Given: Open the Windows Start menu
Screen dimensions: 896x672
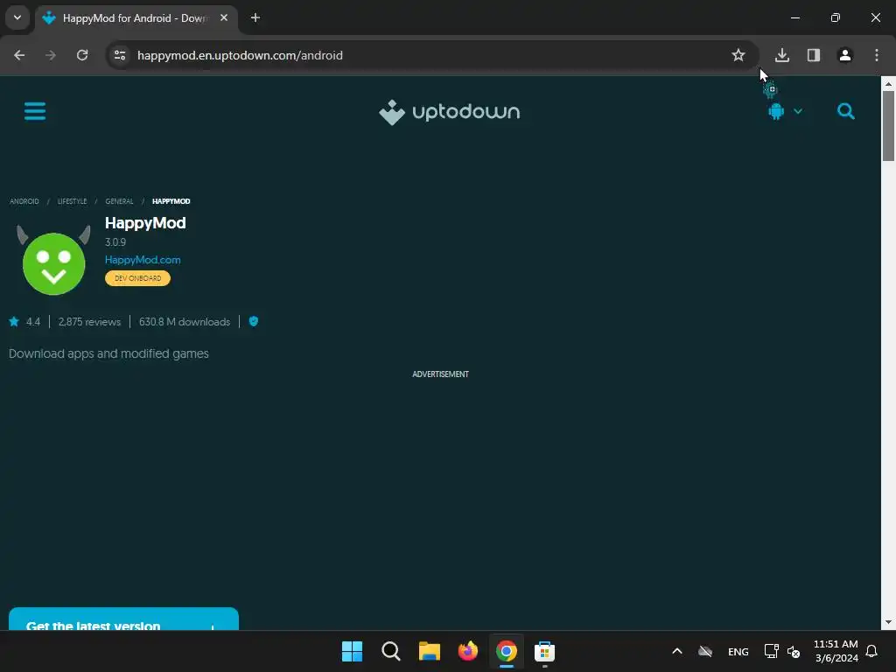Looking at the screenshot, I should coord(352,651).
